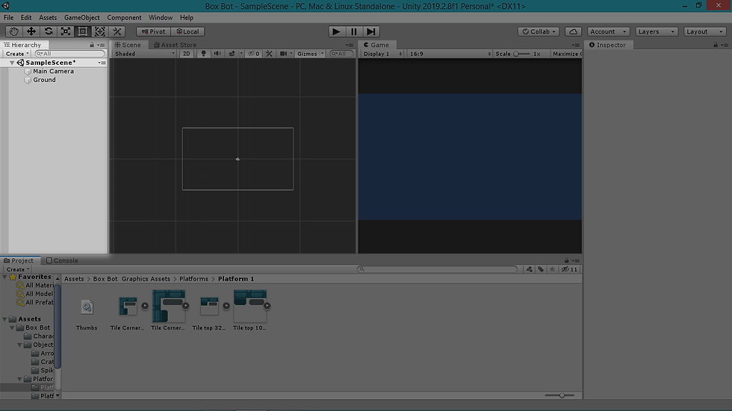This screenshot has width=732, height=411.
Task: Open the Display 1 dropdown
Action: coord(382,54)
